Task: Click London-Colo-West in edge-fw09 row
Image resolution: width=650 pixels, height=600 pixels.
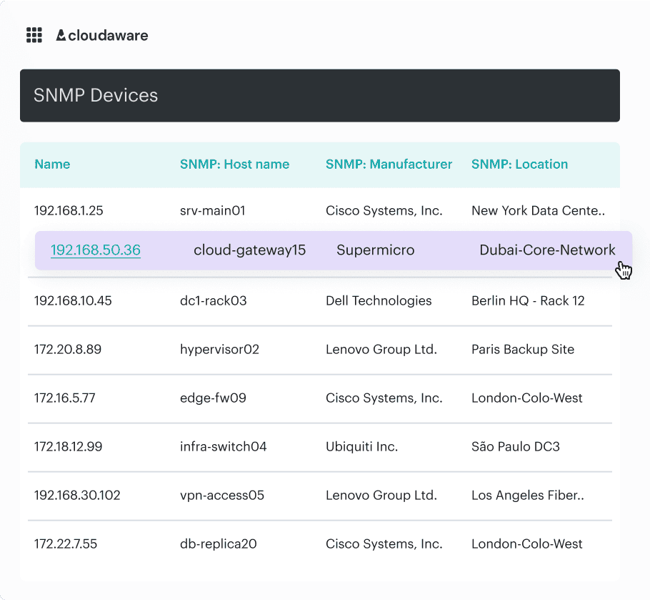Action: (527, 398)
